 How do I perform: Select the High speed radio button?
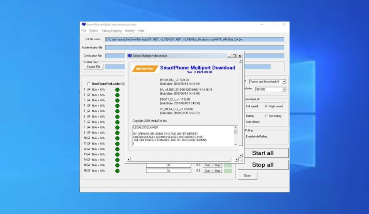point(267,106)
